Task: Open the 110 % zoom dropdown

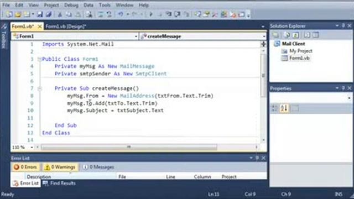Action: [x=32, y=148]
